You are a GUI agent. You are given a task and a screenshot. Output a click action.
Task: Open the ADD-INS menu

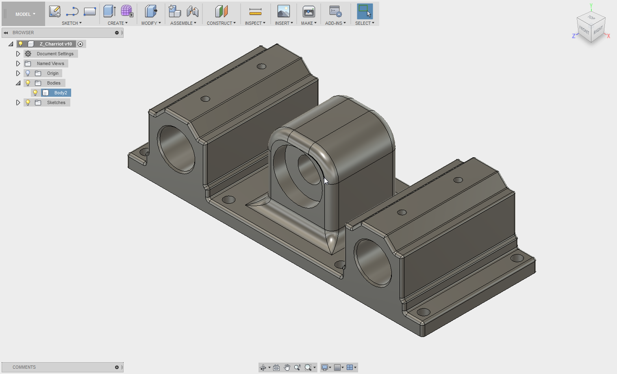(x=335, y=23)
